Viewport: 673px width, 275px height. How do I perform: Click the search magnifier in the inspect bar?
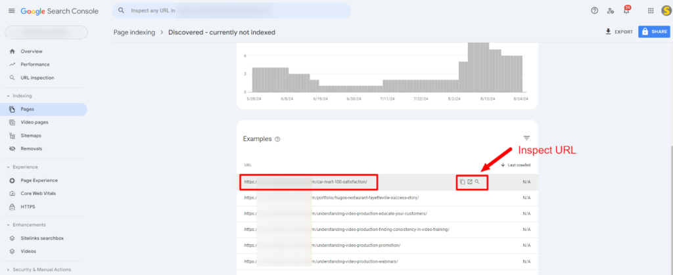click(122, 11)
